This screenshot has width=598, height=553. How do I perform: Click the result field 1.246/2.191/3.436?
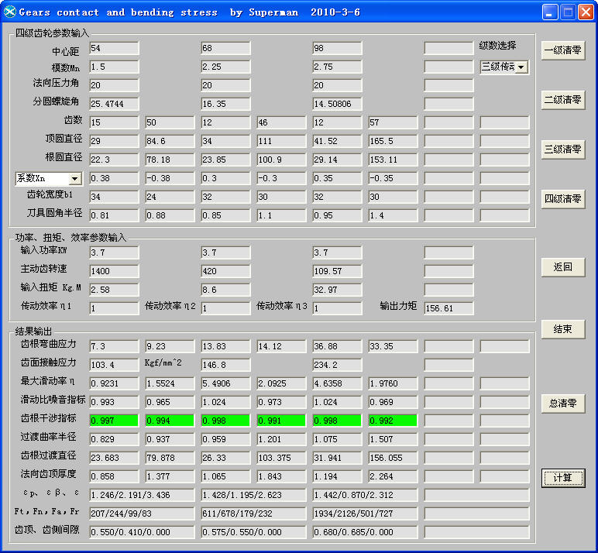coord(142,495)
